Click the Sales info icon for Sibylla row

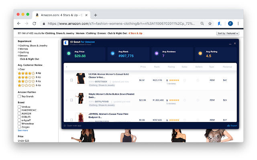coord(185,100)
